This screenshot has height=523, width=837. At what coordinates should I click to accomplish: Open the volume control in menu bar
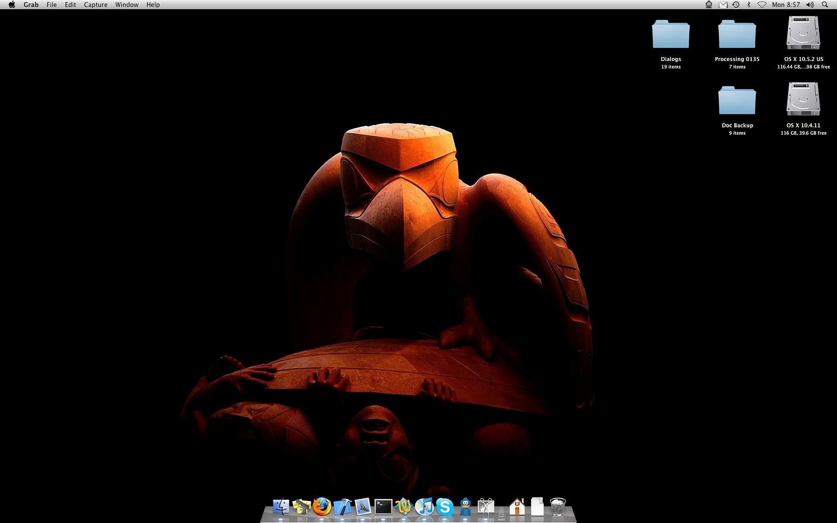click(810, 5)
